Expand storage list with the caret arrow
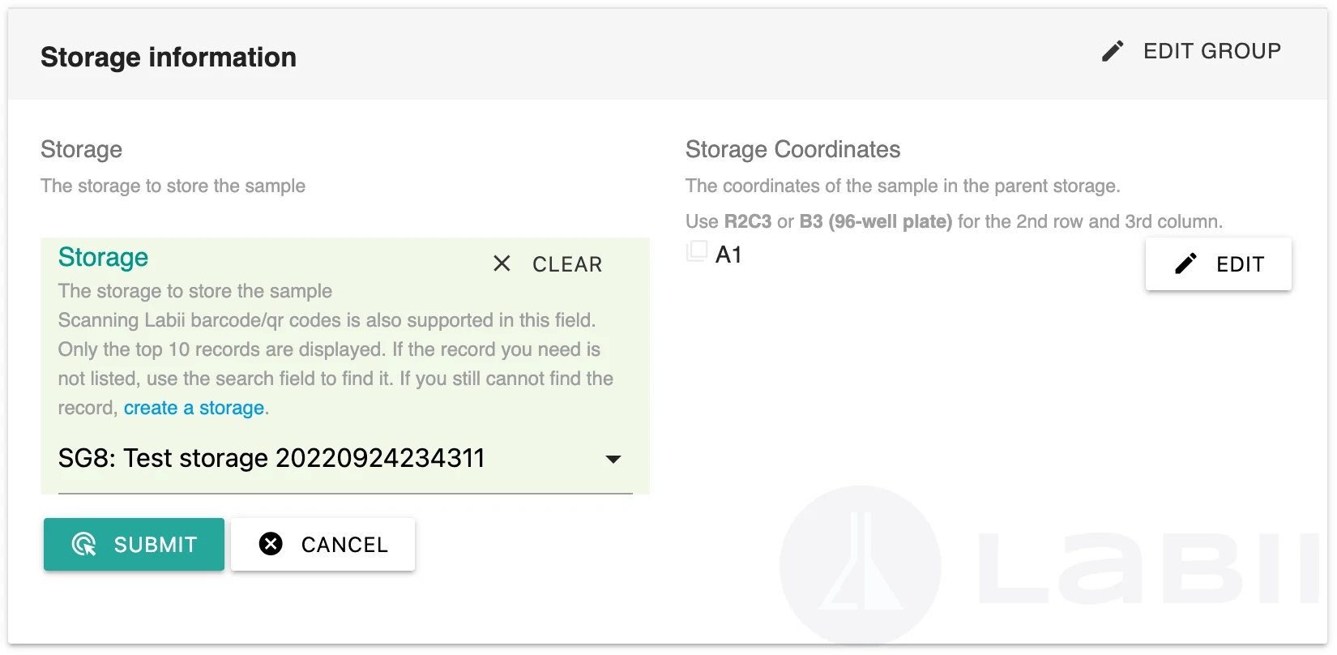The height and width of the screenshot is (655, 1337). click(613, 460)
